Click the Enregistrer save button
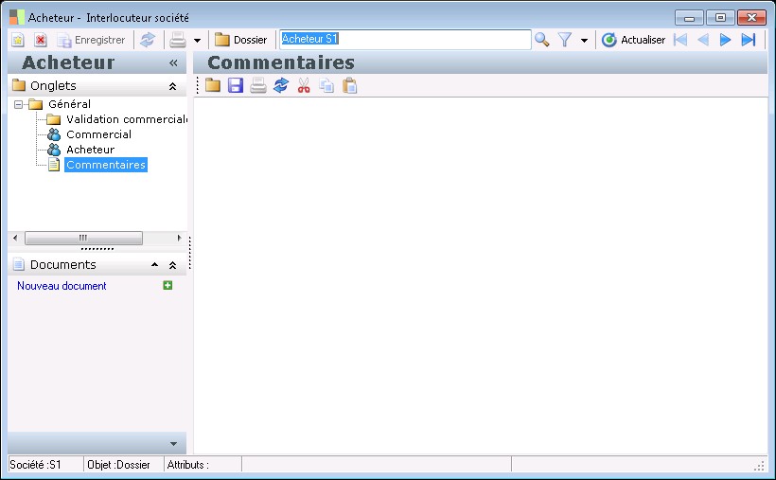The width and height of the screenshot is (776, 480). [91, 40]
